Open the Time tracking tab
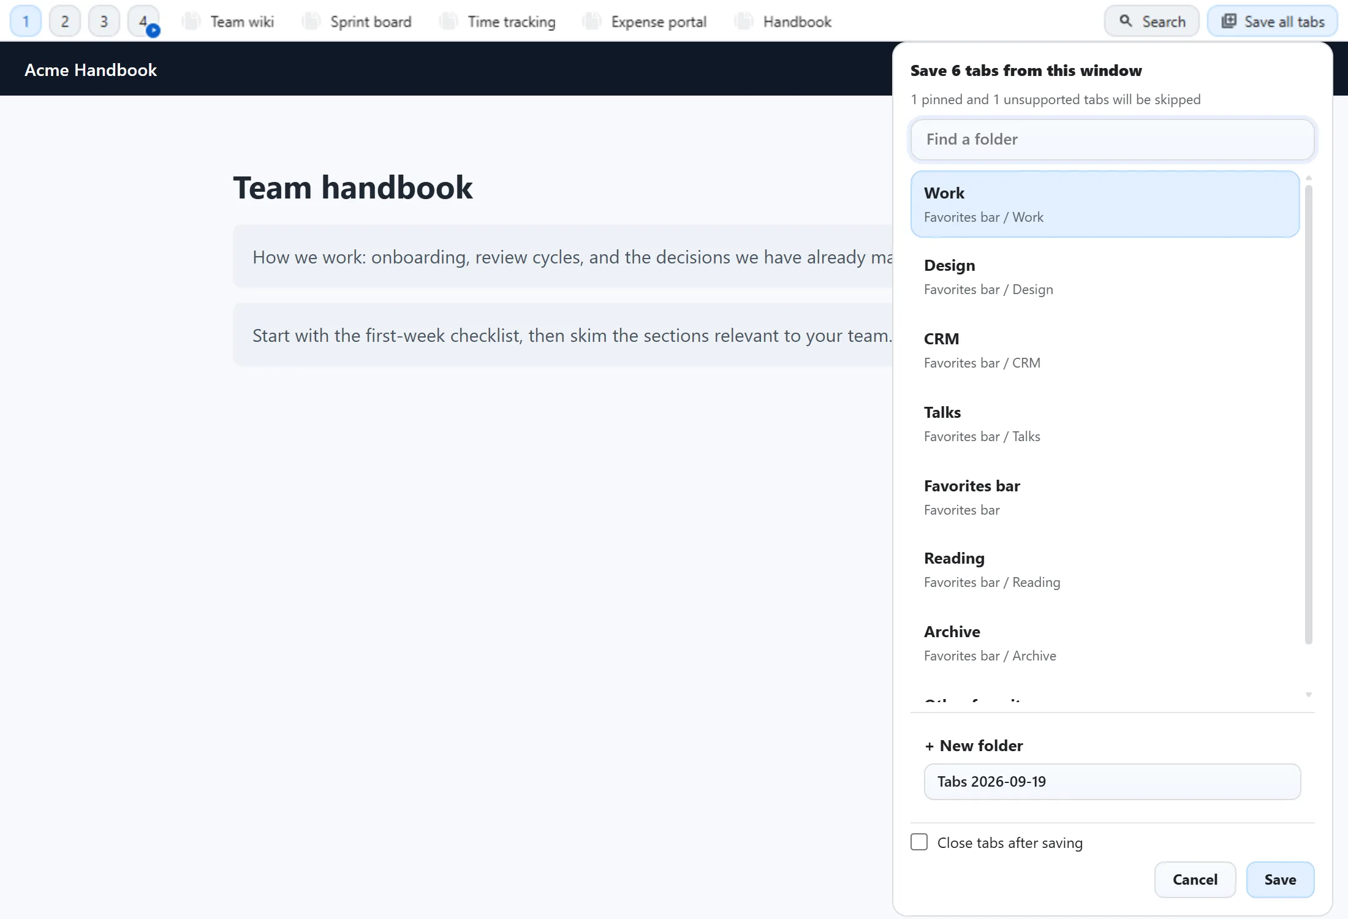The height and width of the screenshot is (919, 1348). click(498, 21)
